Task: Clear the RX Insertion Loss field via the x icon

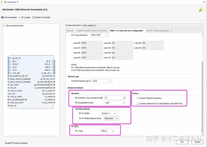Action: tap(124, 98)
